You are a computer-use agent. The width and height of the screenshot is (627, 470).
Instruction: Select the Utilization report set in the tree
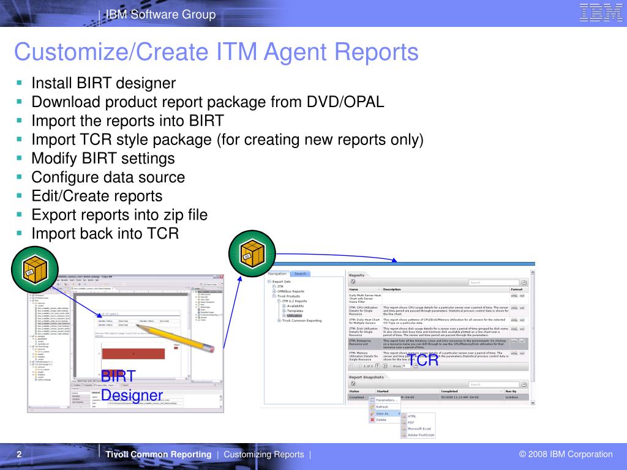pyautogui.click(x=295, y=316)
